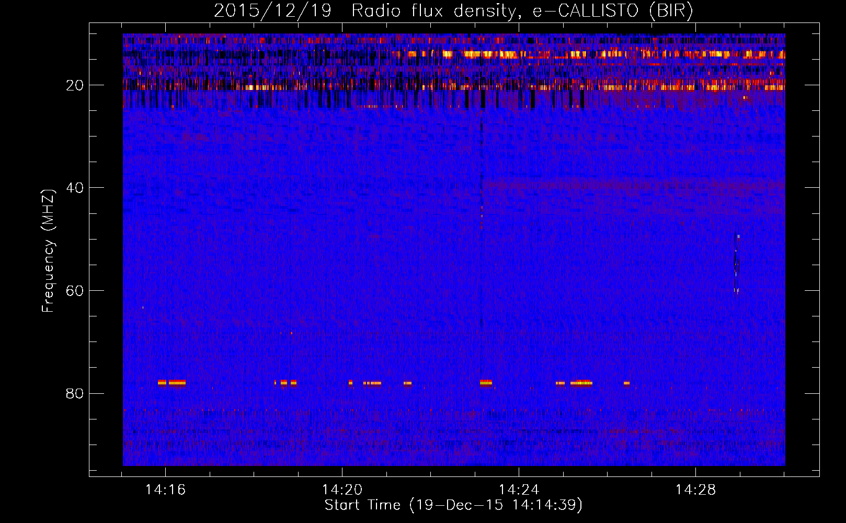
Task: Click the 'Start Time (19-Dec-15 14:14:39)' label
Action: (453, 505)
